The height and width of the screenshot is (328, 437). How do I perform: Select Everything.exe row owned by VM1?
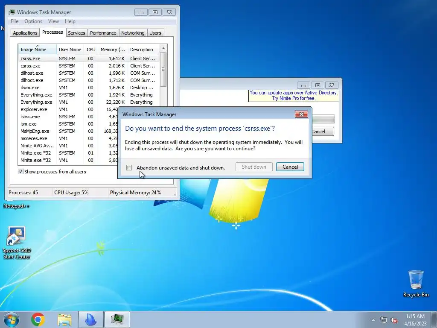pyautogui.click(x=89, y=102)
